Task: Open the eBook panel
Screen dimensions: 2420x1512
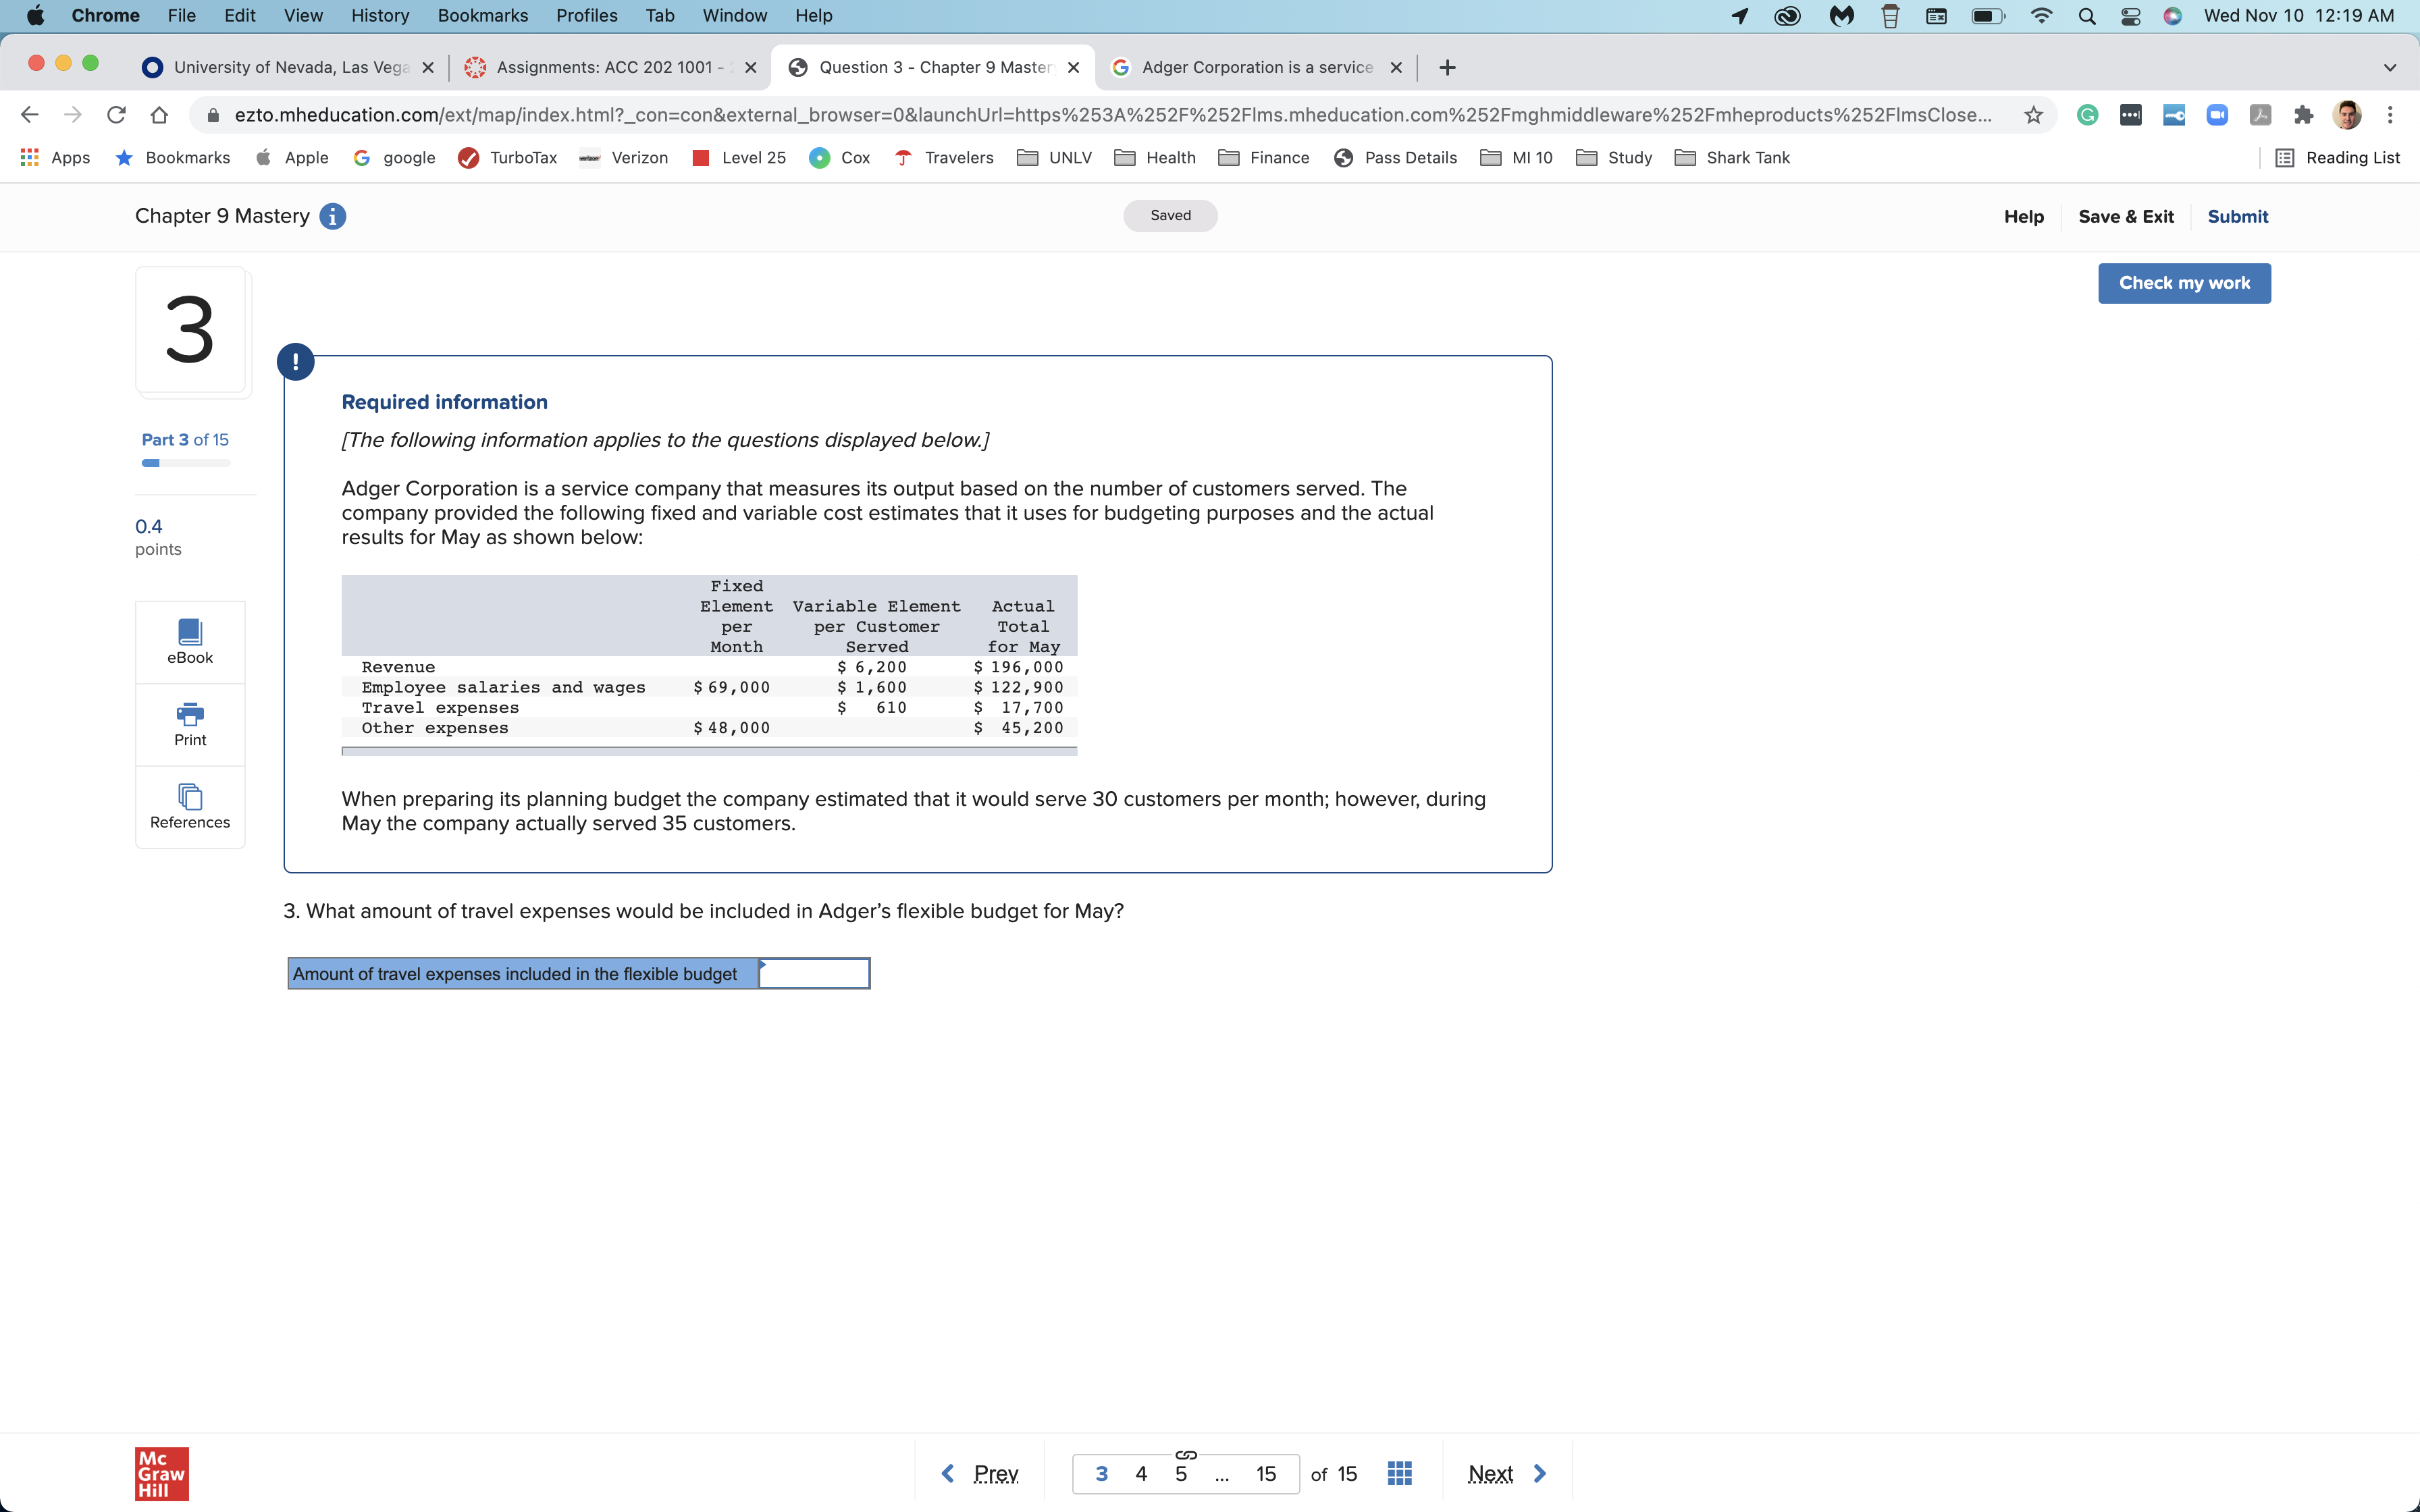Action: point(189,640)
